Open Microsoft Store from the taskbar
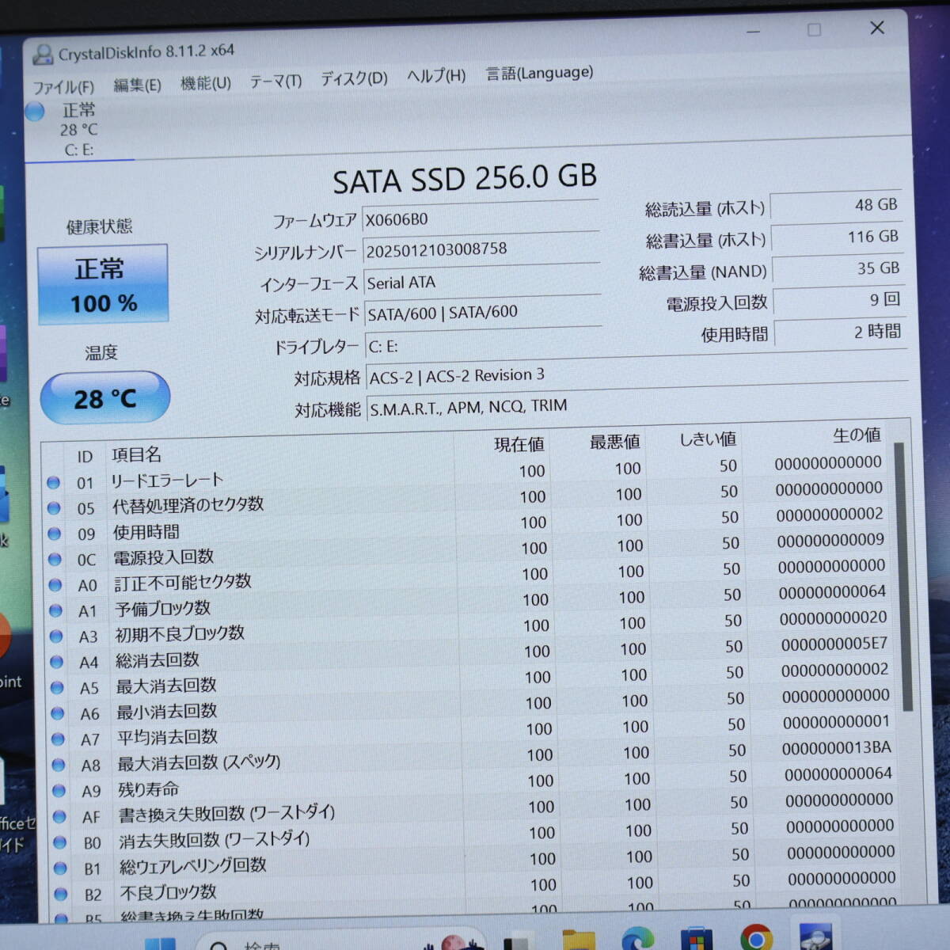This screenshot has width=950, height=950. [x=697, y=938]
